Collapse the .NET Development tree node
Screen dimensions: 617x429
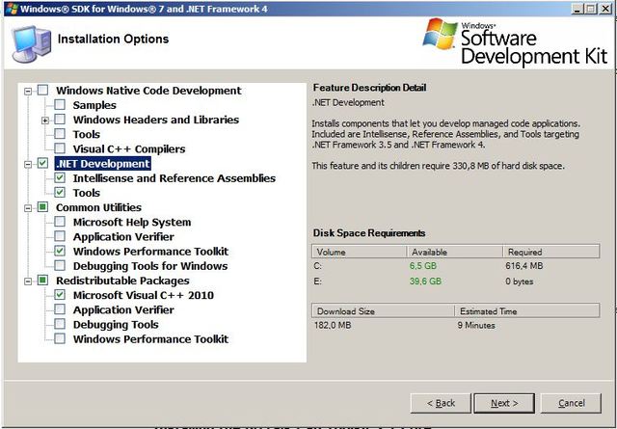(28, 164)
